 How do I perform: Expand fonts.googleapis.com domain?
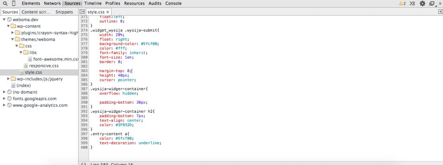click(4, 99)
